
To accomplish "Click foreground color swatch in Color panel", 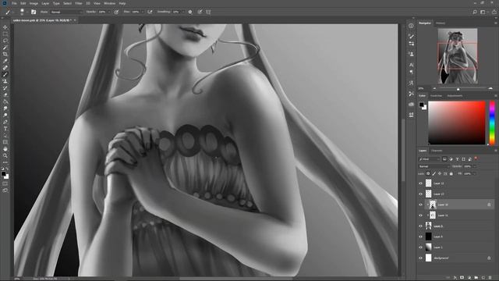I will (x=421, y=105).
